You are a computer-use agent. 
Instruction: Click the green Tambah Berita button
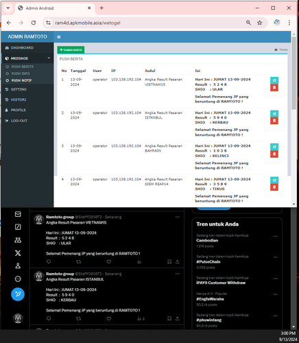[71, 50]
